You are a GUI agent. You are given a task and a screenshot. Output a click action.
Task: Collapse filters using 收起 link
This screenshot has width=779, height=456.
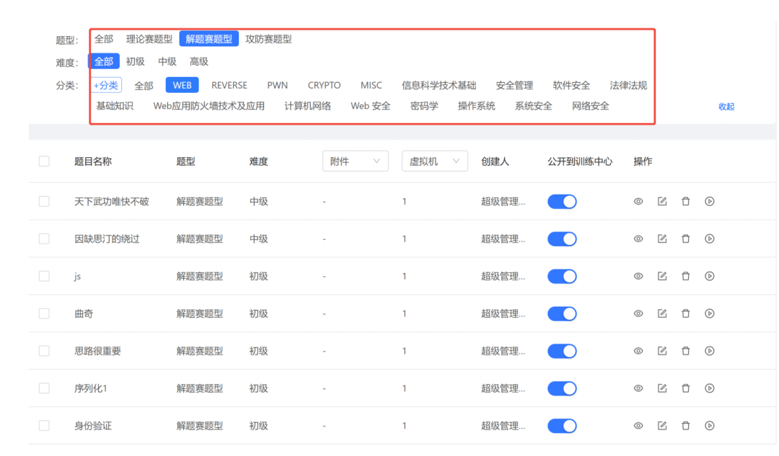coord(727,107)
